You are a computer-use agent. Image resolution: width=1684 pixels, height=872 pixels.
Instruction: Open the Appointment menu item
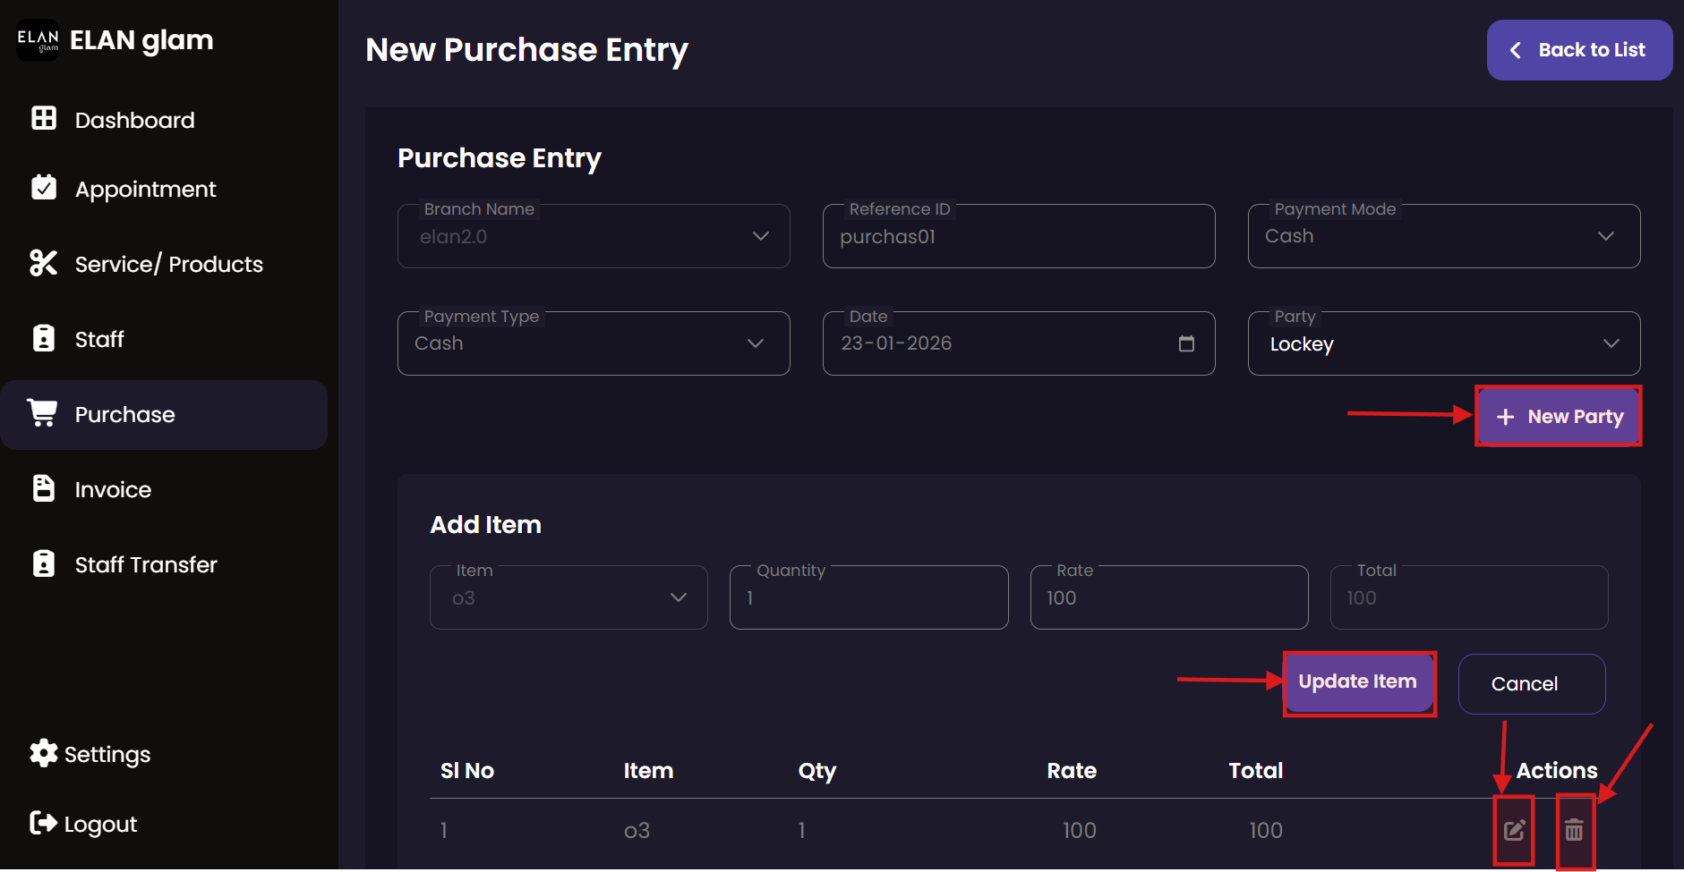[x=145, y=189]
